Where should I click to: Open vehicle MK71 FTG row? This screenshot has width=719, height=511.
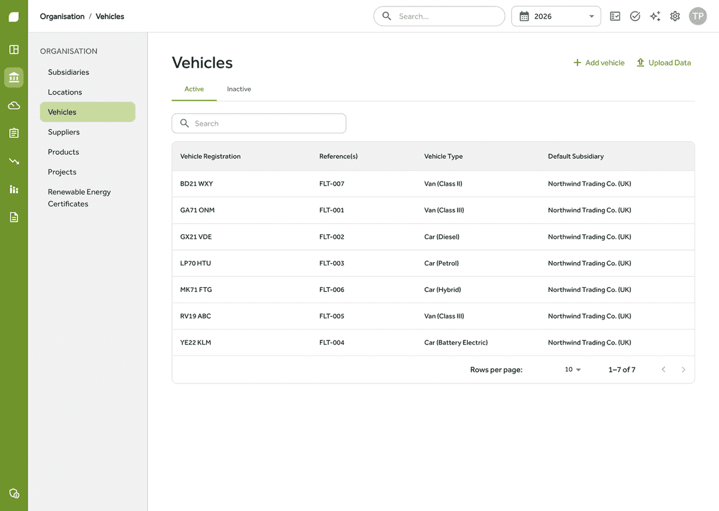click(x=433, y=290)
